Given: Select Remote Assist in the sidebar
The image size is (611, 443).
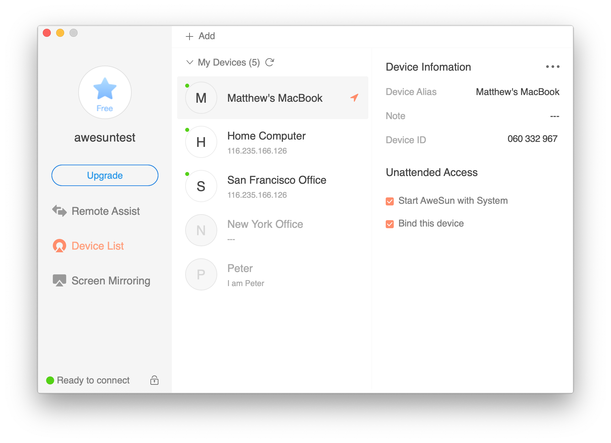Looking at the screenshot, I should tap(105, 211).
